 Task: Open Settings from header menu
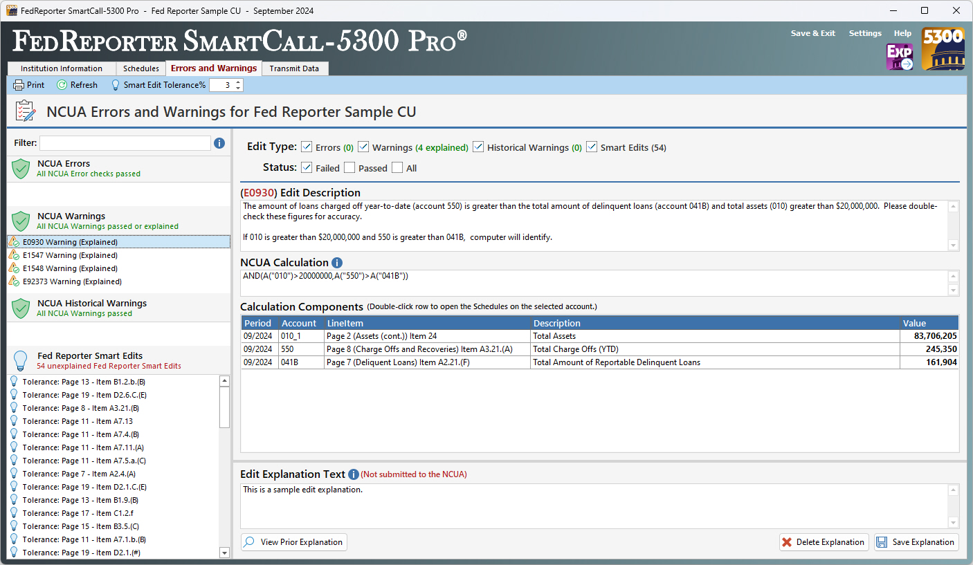865,33
